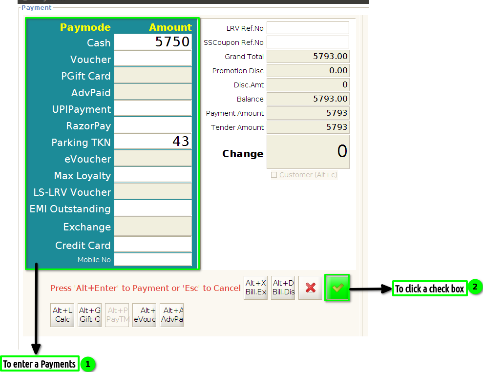Click the Grand Total label
Screen dimensions: 483x372
pos(244,57)
